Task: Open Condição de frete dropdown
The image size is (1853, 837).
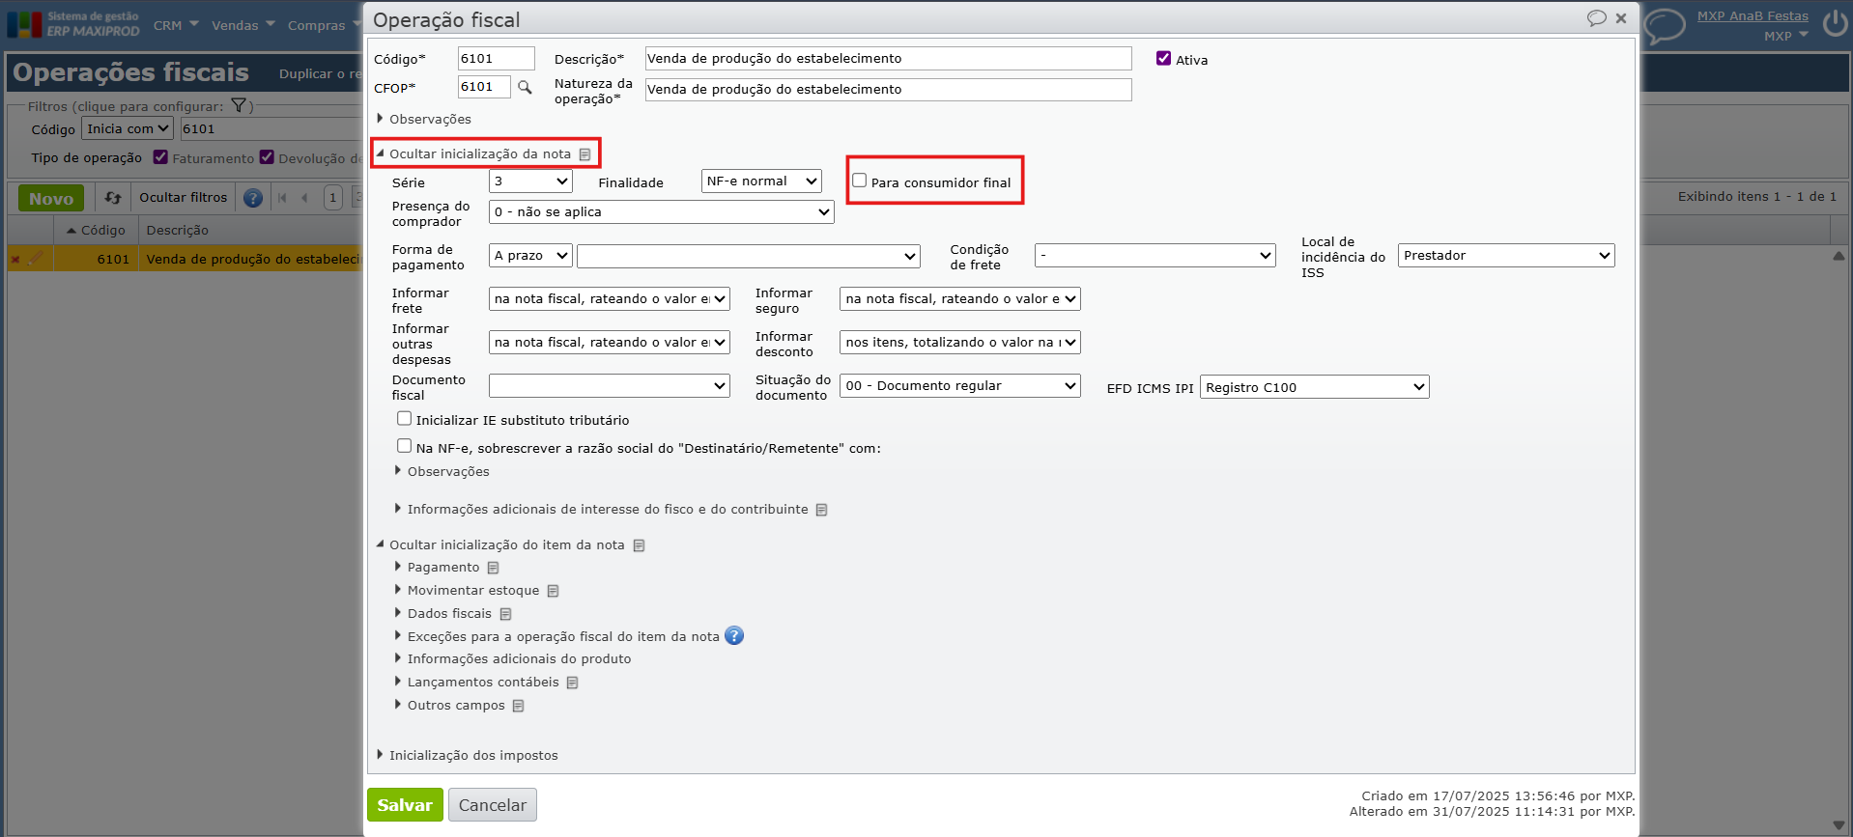Action: [1155, 256]
